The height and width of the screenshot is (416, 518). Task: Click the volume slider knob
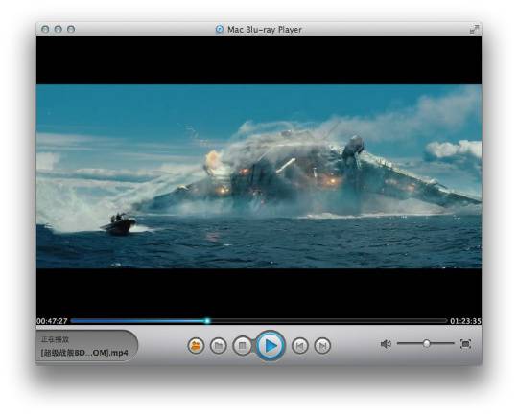click(427, 344)
